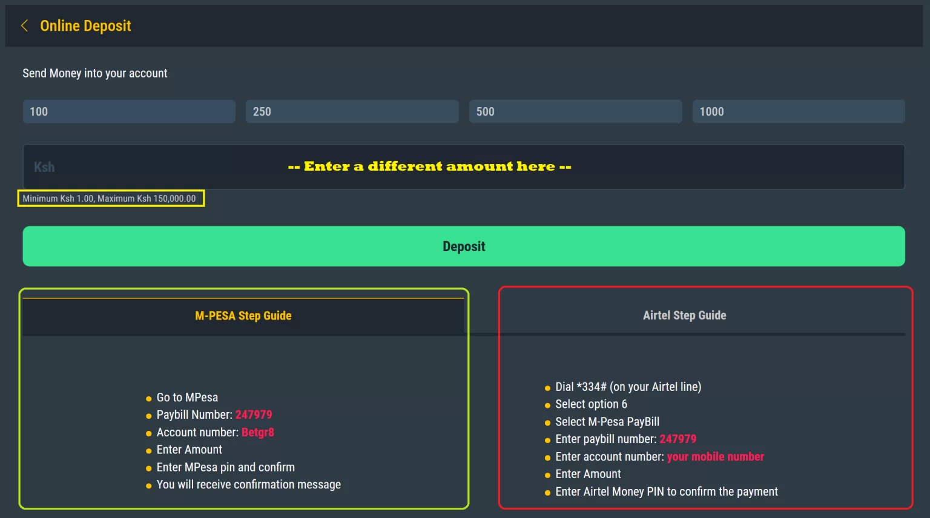Viewport: 930px width, 518px height.
Task: Select the 100 preset amount
Action: coord(129,111)
